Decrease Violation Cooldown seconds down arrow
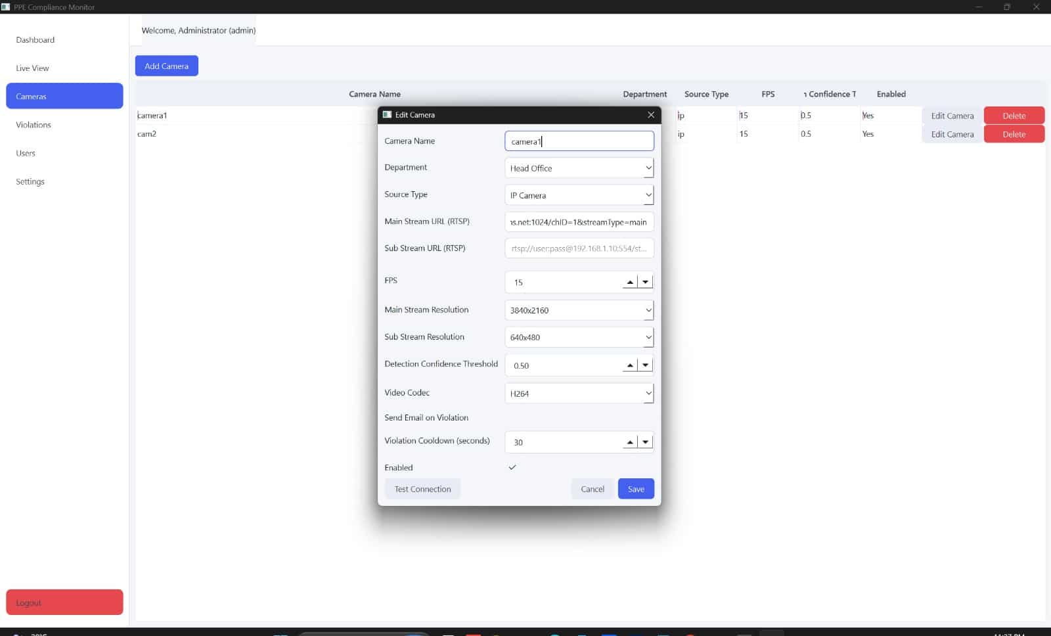 646,442
